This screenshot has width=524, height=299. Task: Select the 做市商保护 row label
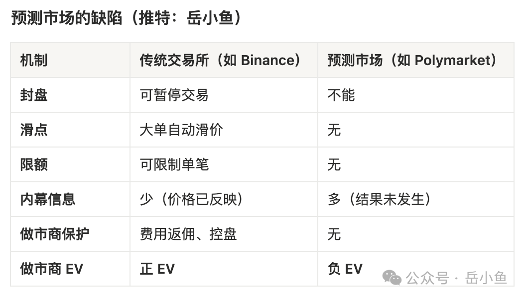pos(55,234)
